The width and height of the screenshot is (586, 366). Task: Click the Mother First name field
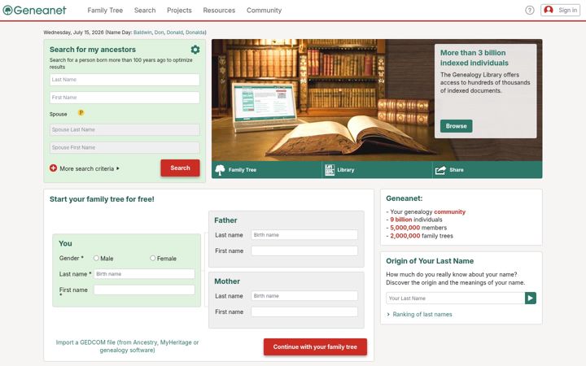click(304, 312)
